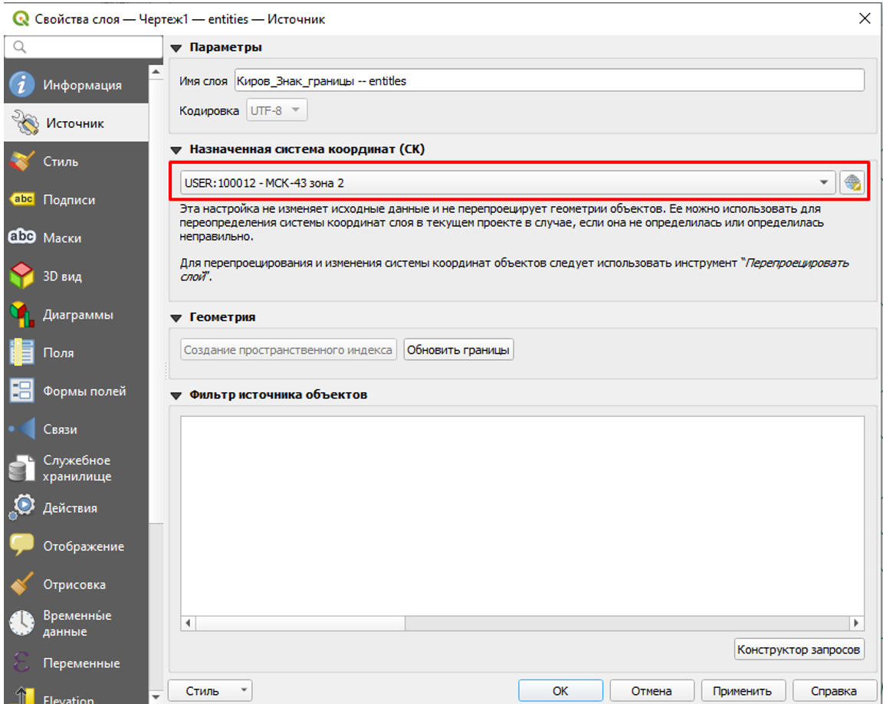
Task: Open the 3D вид cube icon
Action: (x=22, y=276)
